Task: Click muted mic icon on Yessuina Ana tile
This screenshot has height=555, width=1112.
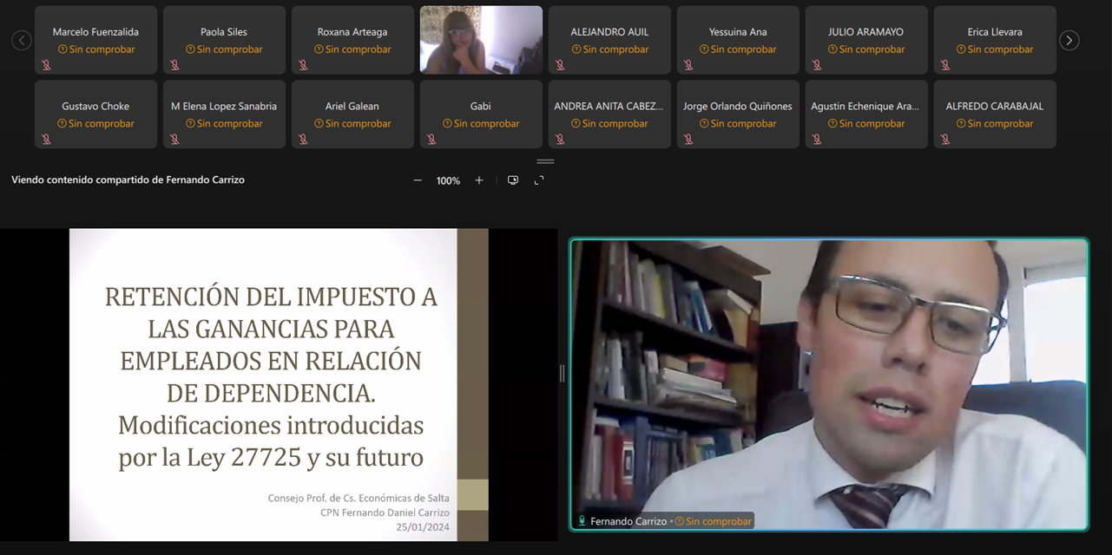Action: coord(688,65)
